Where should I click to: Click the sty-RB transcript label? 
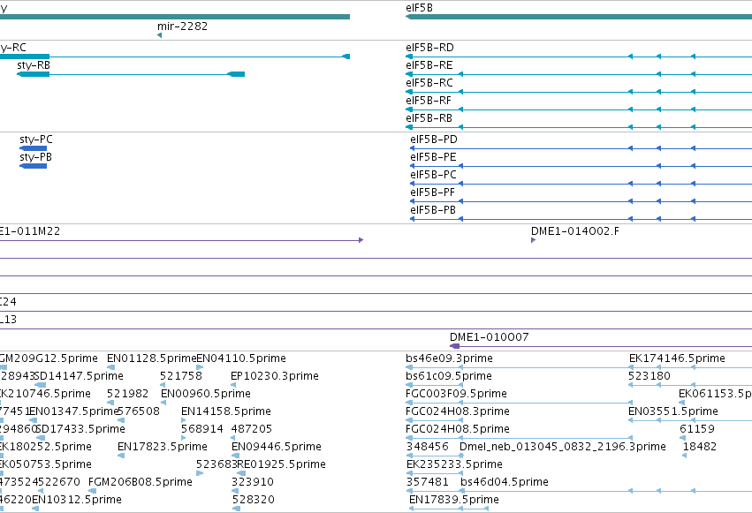pyautogui.click(x=33, y=65)
